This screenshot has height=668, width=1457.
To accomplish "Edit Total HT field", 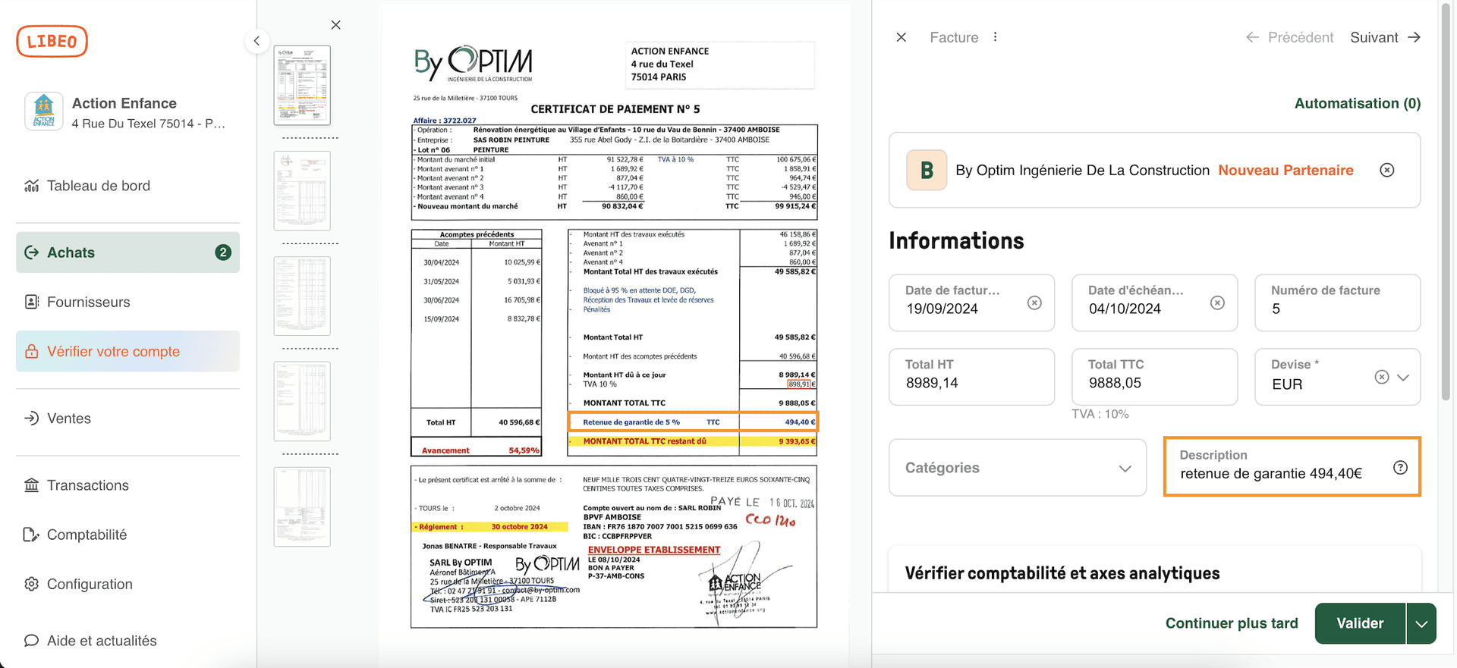I will 971,377.
